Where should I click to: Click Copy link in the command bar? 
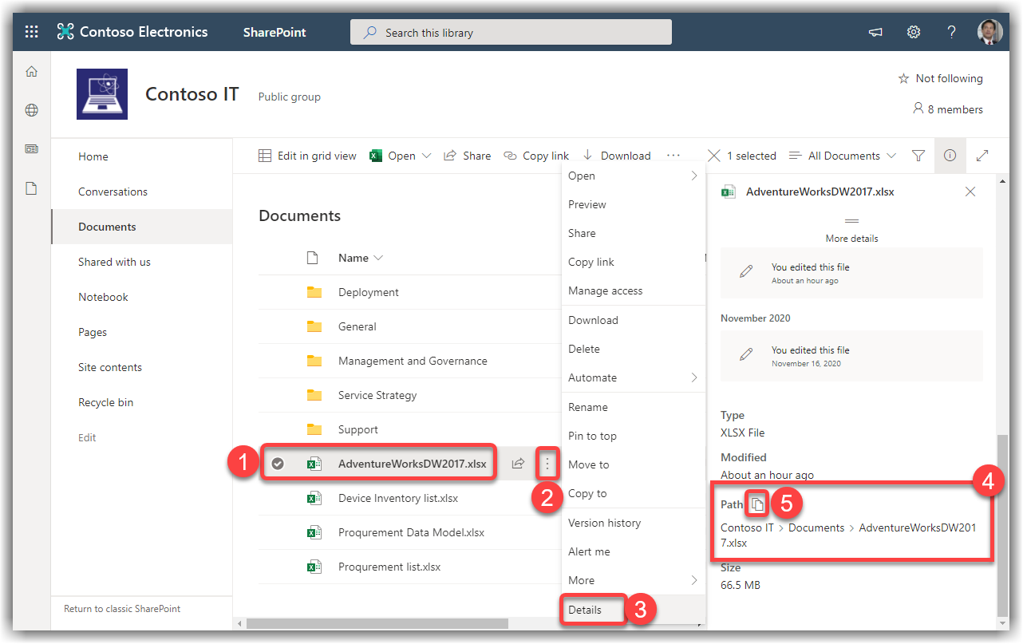point(536,156)
